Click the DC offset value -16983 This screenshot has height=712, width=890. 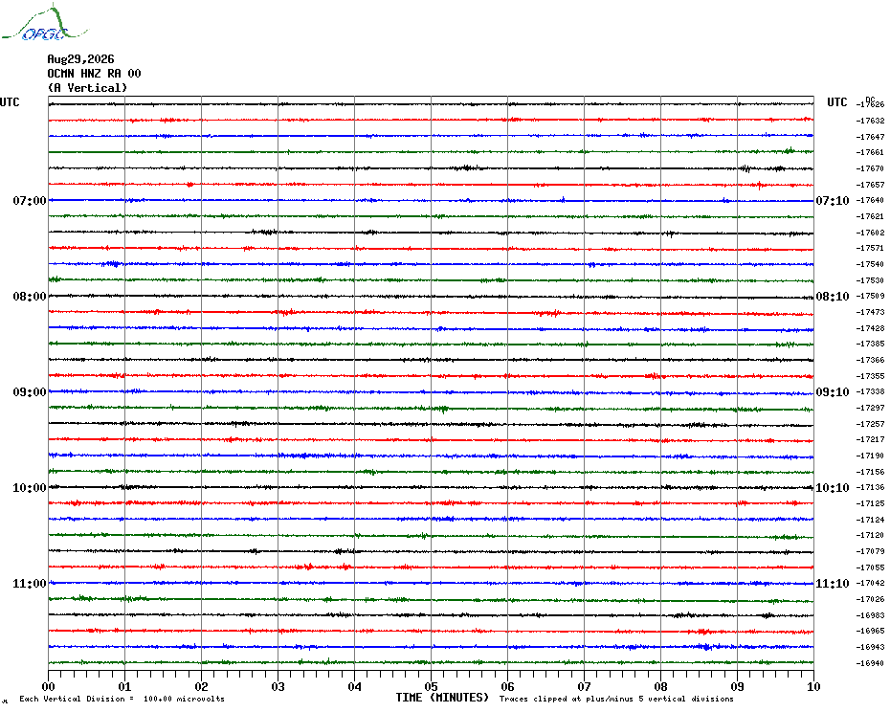[x=871, y=615]
